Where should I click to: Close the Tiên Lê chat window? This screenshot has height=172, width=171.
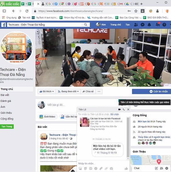tap(128, 110)
